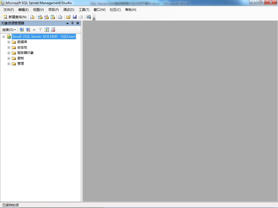Screen dimensions: 278x208
Task: Click the Filter funnel icon
Action: [40, 30]
